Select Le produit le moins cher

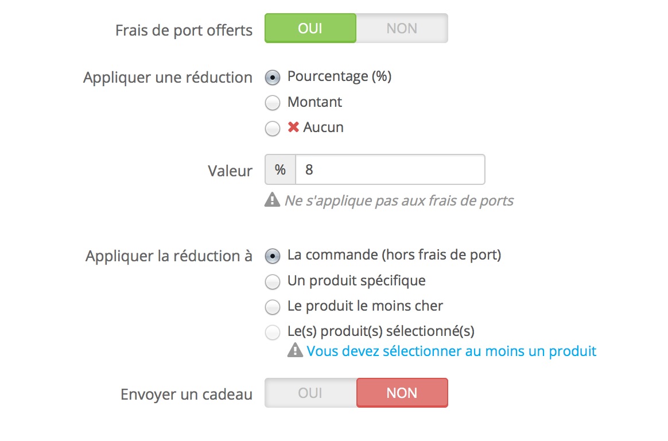tap(273, 307)
